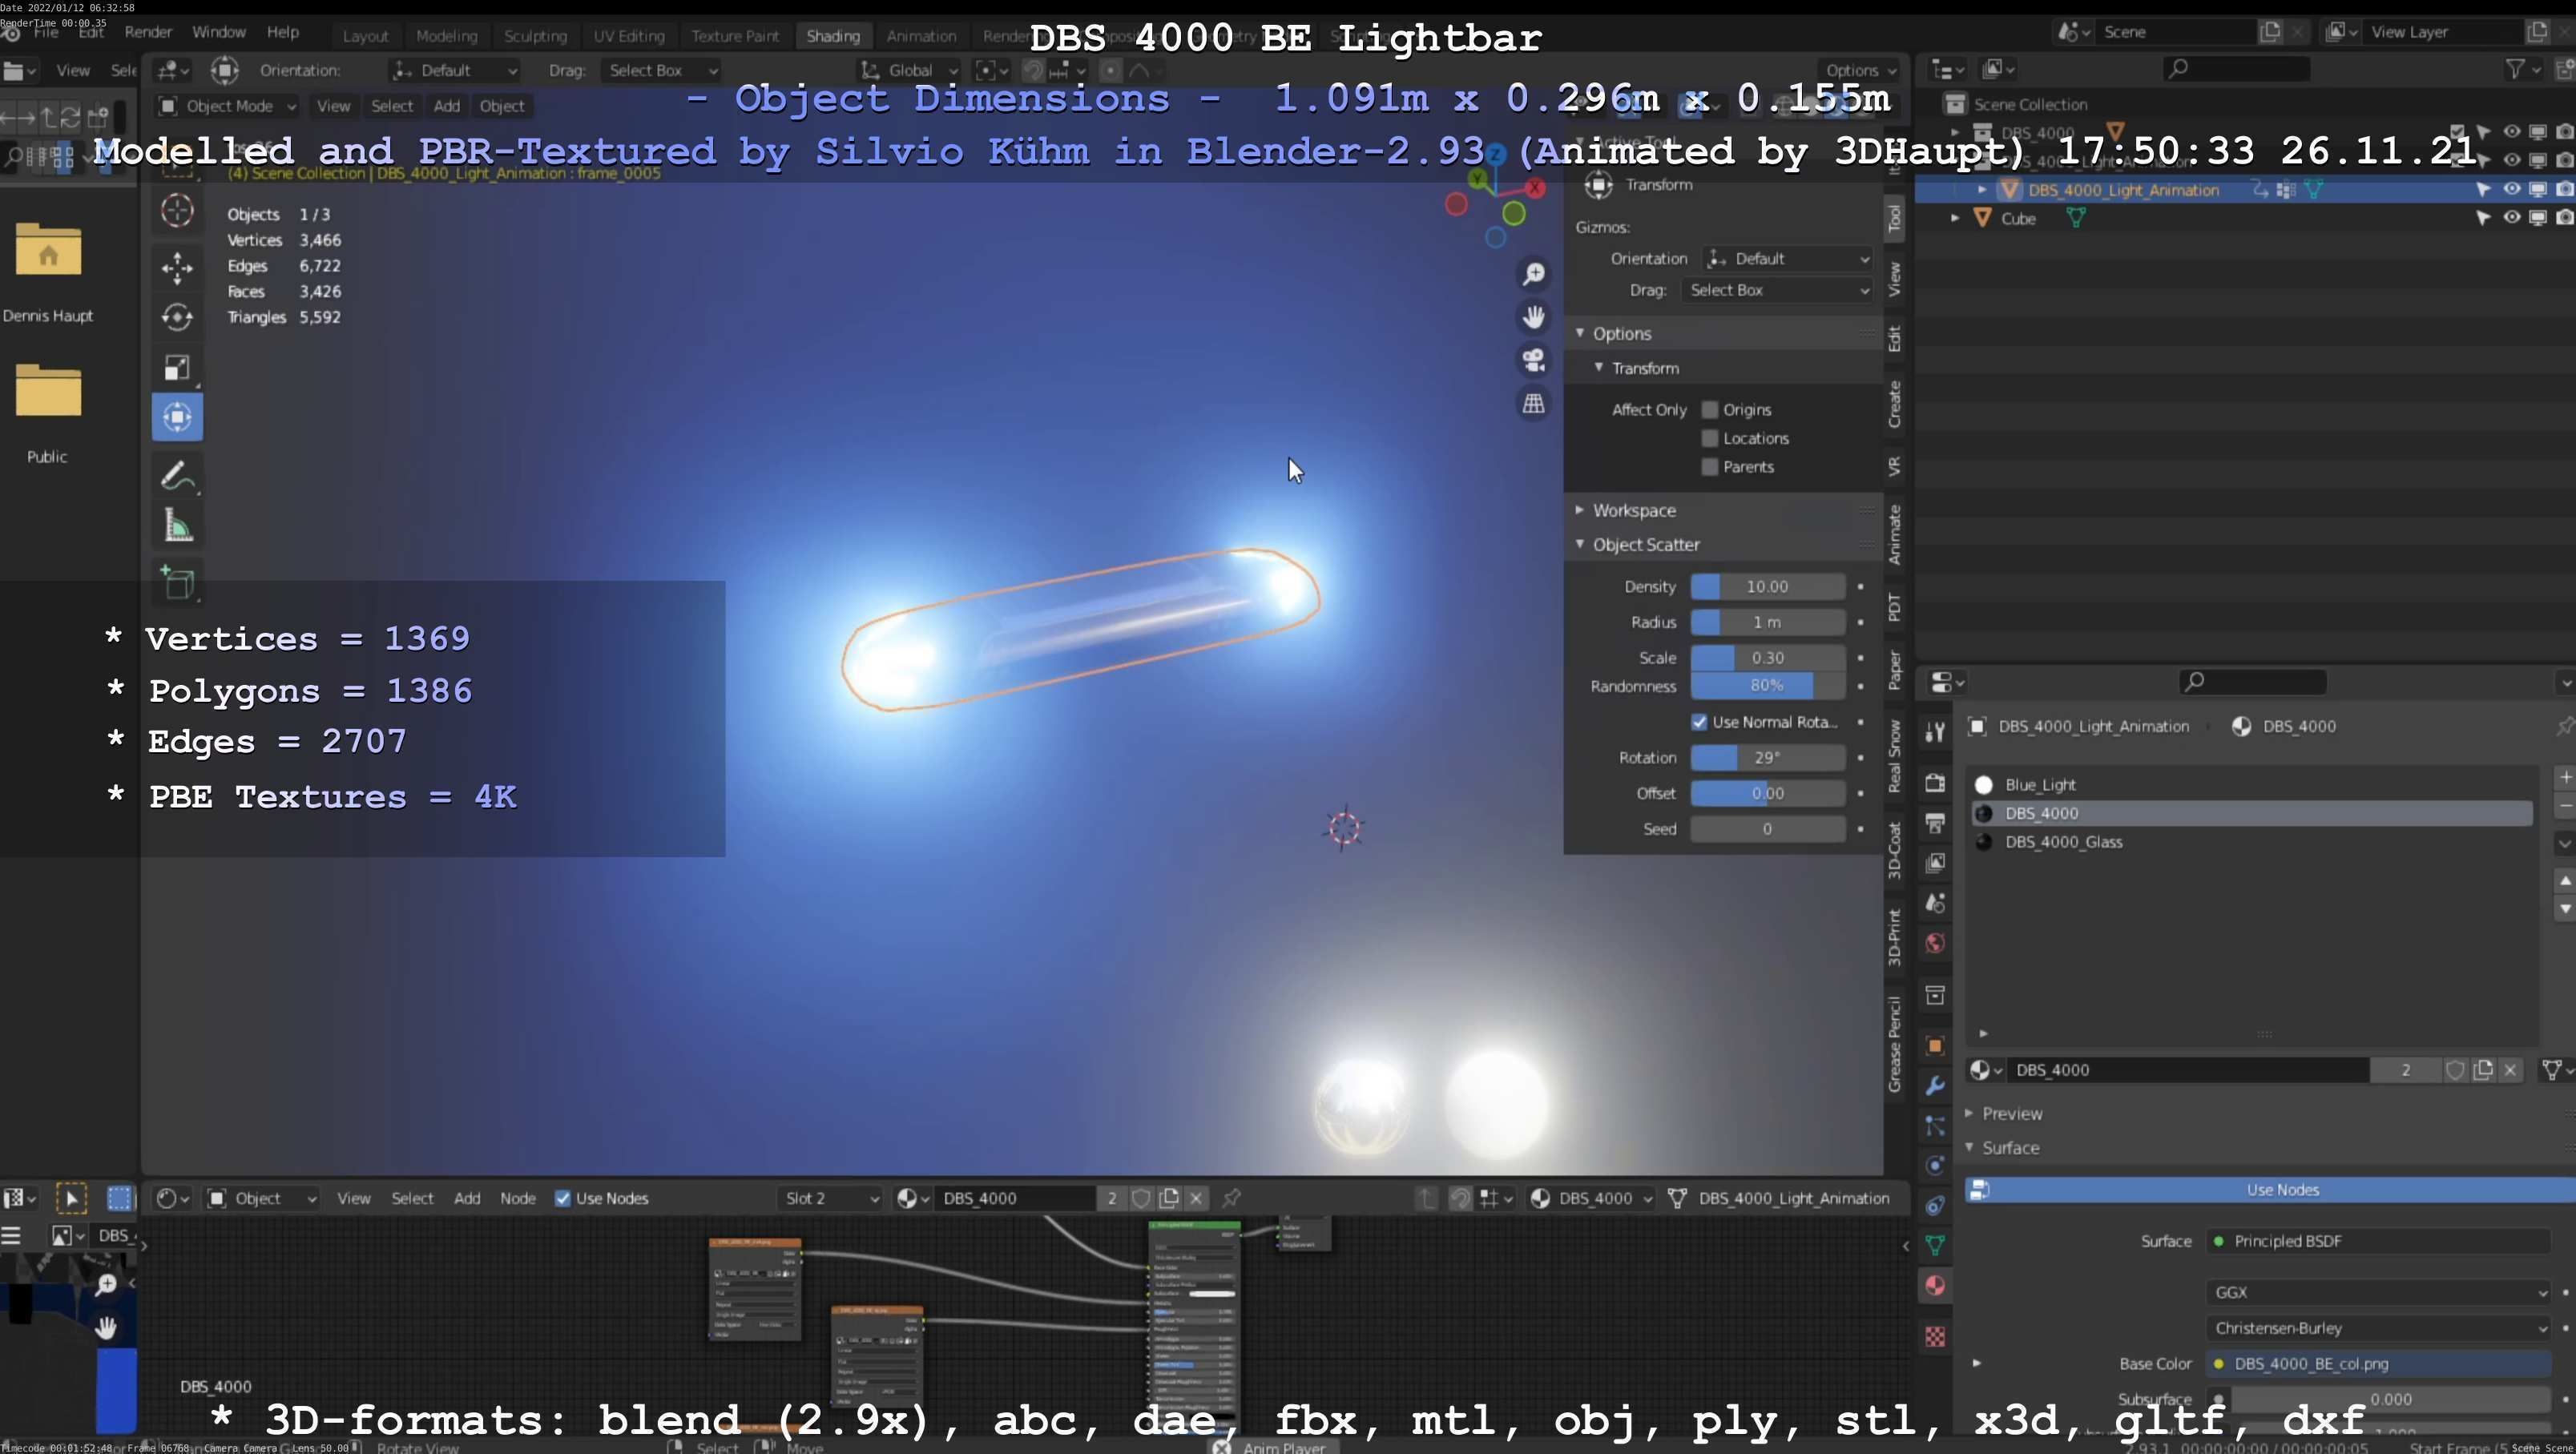Viewport: 2576px width, 1454px height.
Task: Open the Object Mode dropdown
Action: point(227,106)
